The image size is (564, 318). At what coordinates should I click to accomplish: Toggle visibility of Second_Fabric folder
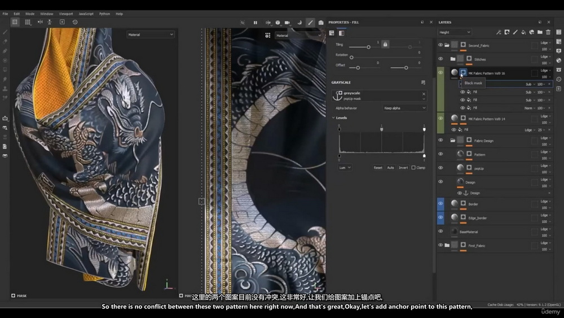(440, 45)
